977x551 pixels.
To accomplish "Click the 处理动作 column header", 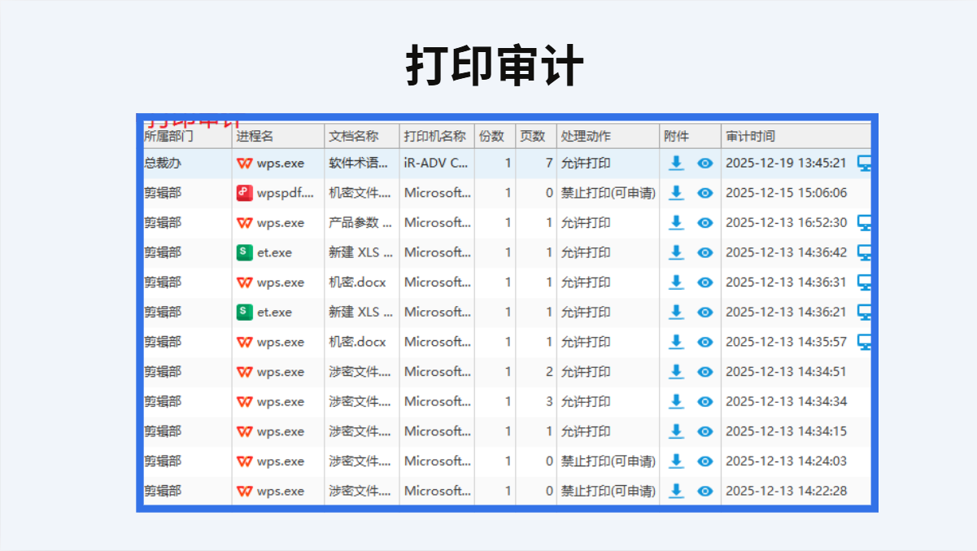I will coord(586,136).
